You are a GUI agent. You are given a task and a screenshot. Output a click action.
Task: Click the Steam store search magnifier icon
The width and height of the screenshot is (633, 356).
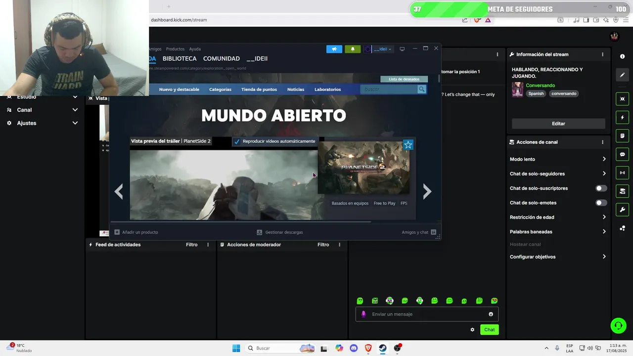(x=422, y=89)
